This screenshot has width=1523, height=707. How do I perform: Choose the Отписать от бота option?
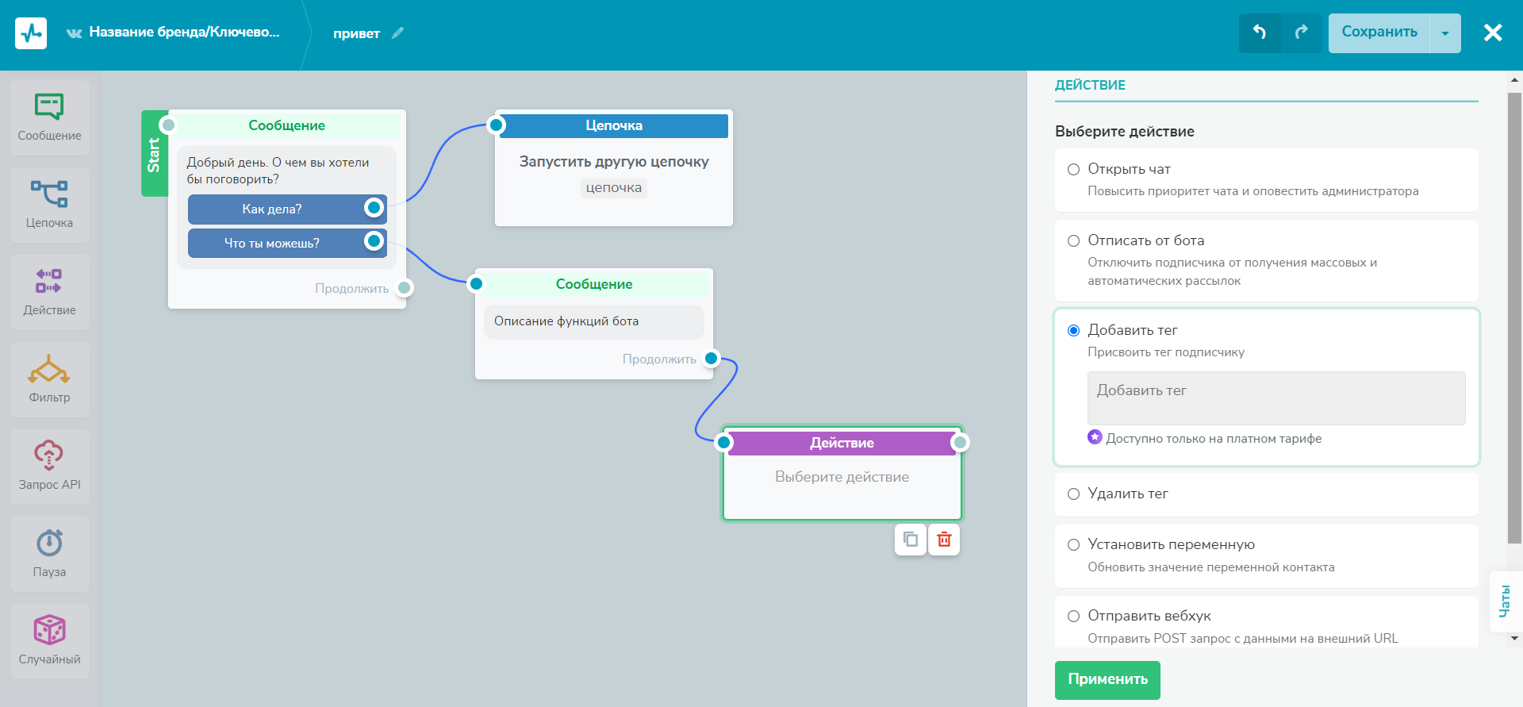click(x=1073, y=240)
